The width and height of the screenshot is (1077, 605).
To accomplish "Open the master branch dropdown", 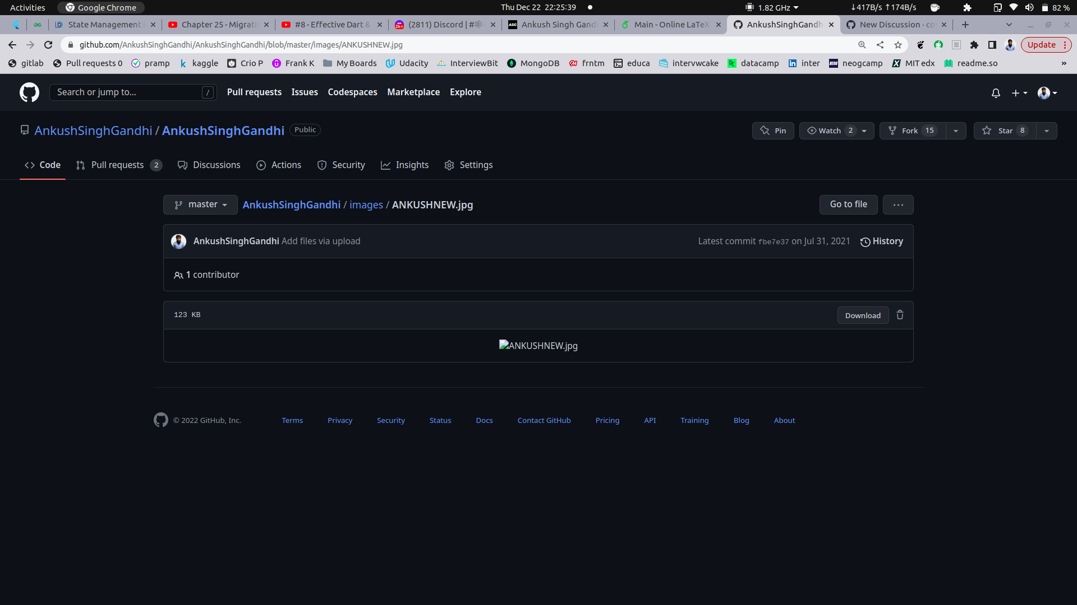I will pyautogui.click(x=200, y=204).
